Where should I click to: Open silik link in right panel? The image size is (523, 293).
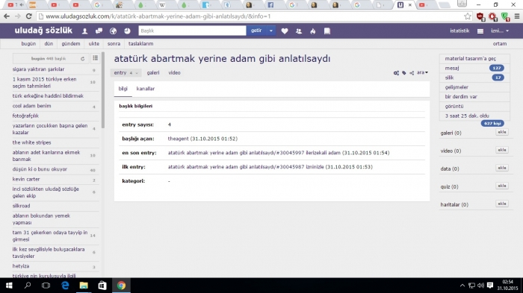click(x=449, y=78)
